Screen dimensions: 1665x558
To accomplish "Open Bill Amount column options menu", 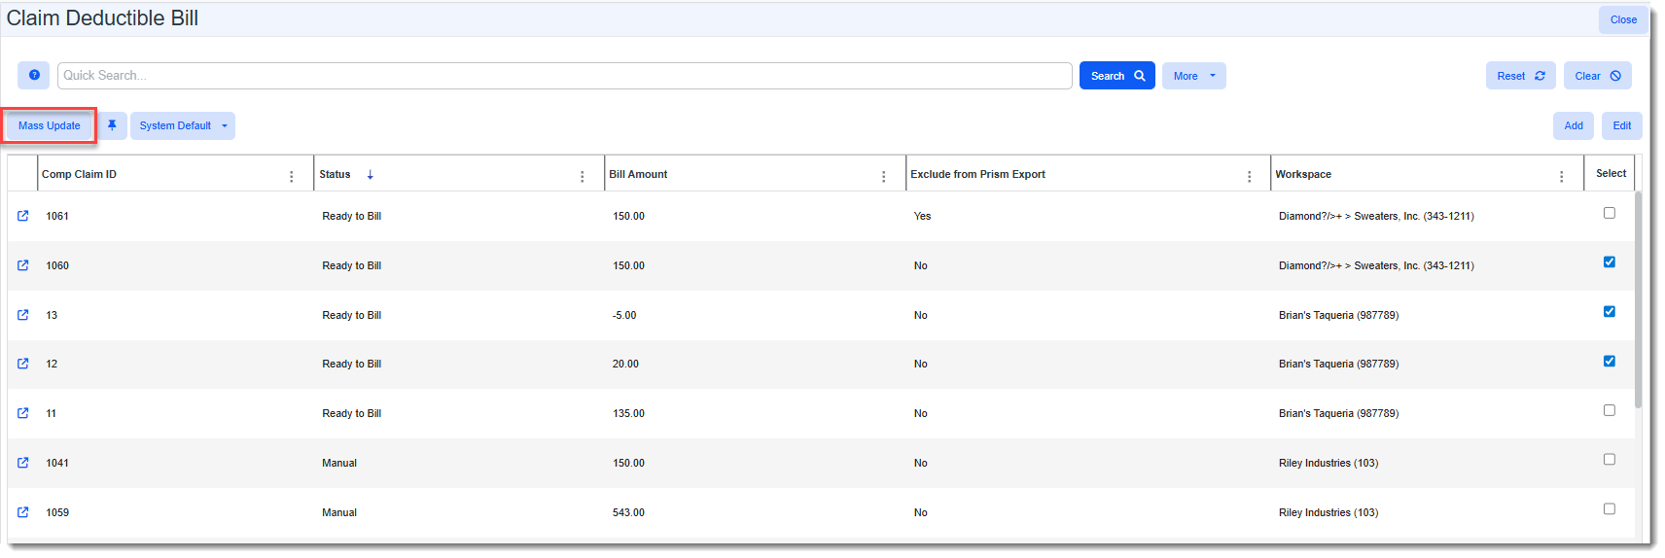I will tap(883, 176).
